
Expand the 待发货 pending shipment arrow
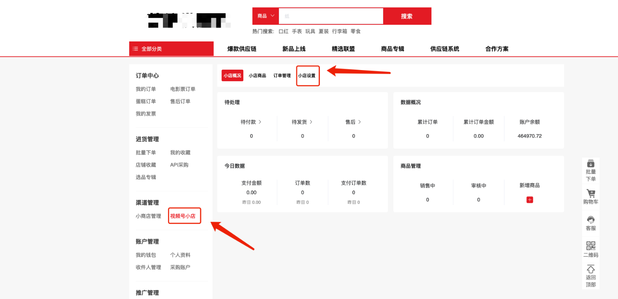(311, 122)
